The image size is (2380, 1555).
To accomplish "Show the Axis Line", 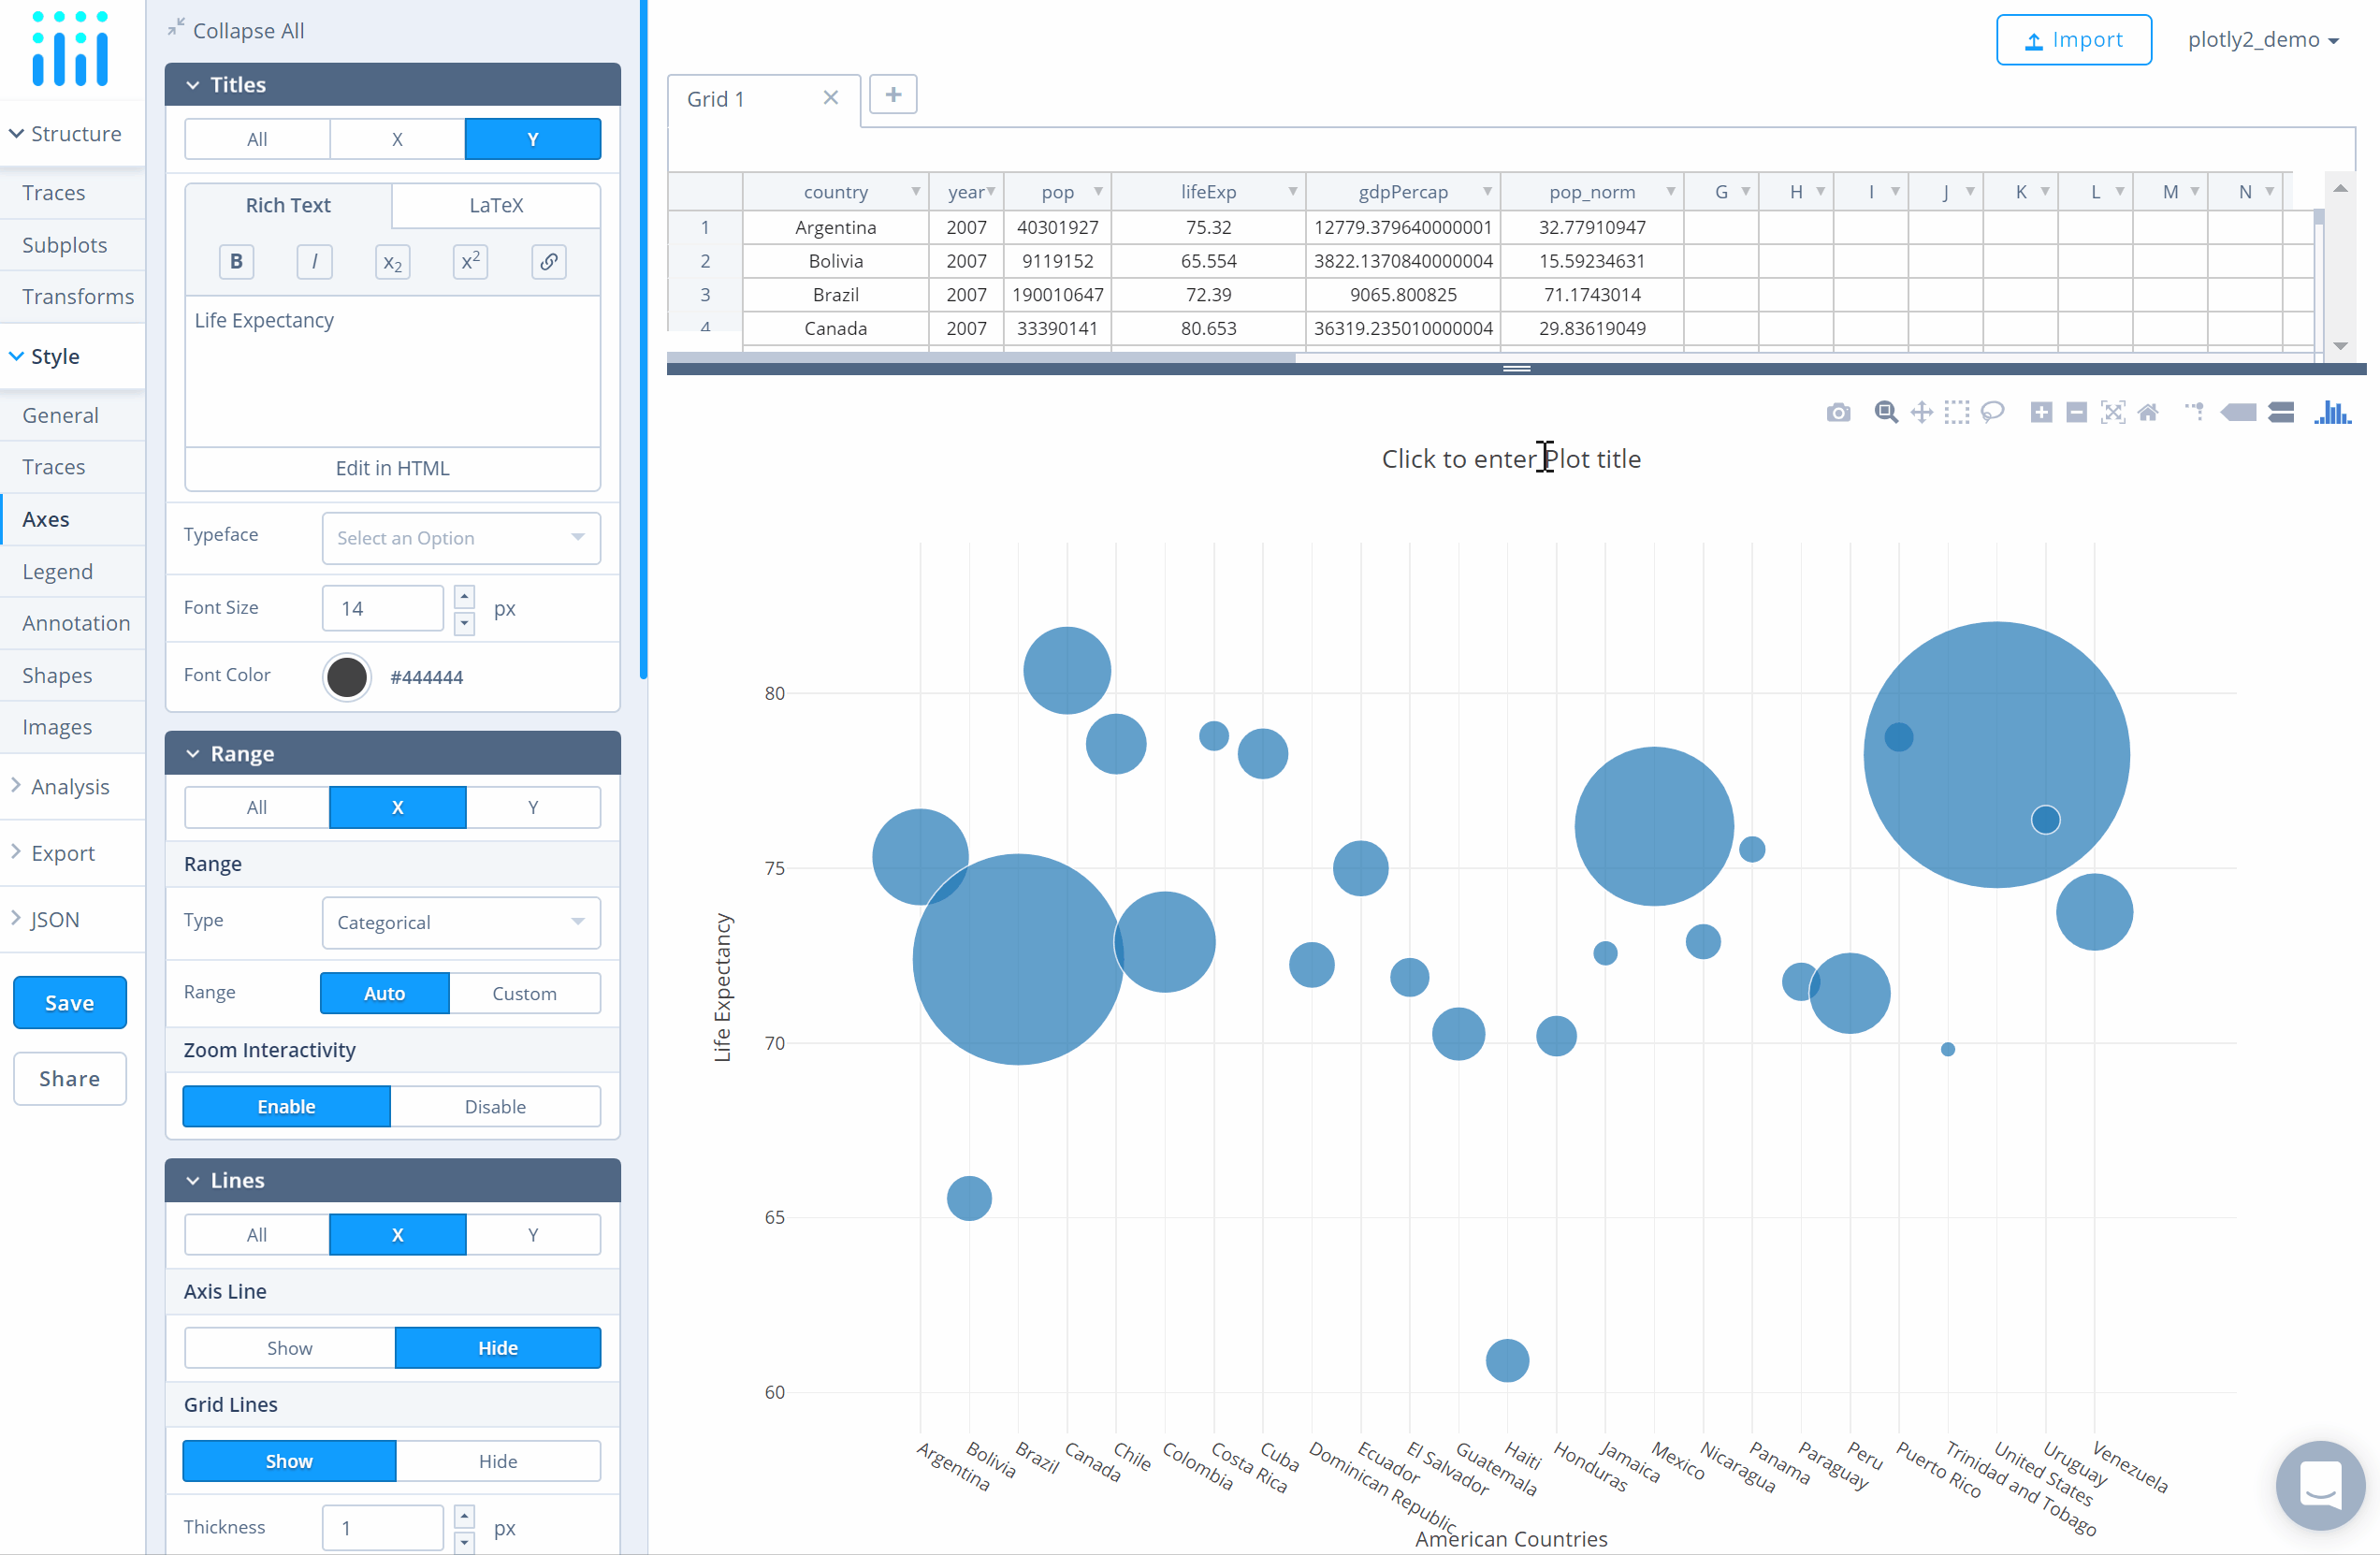I will click(x=290, y=1348).
